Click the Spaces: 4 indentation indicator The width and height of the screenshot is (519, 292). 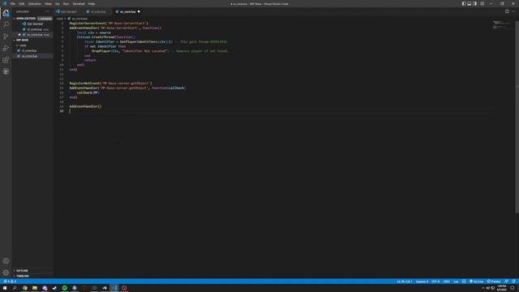point(422,281)
